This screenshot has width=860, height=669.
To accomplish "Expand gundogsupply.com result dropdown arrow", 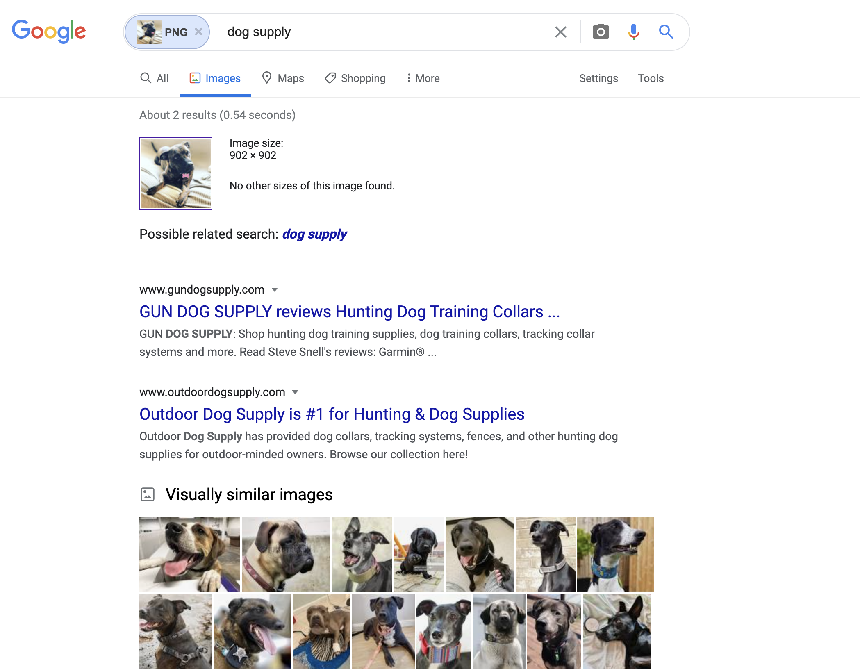I will pyautogui.click(x=275, y=290).
